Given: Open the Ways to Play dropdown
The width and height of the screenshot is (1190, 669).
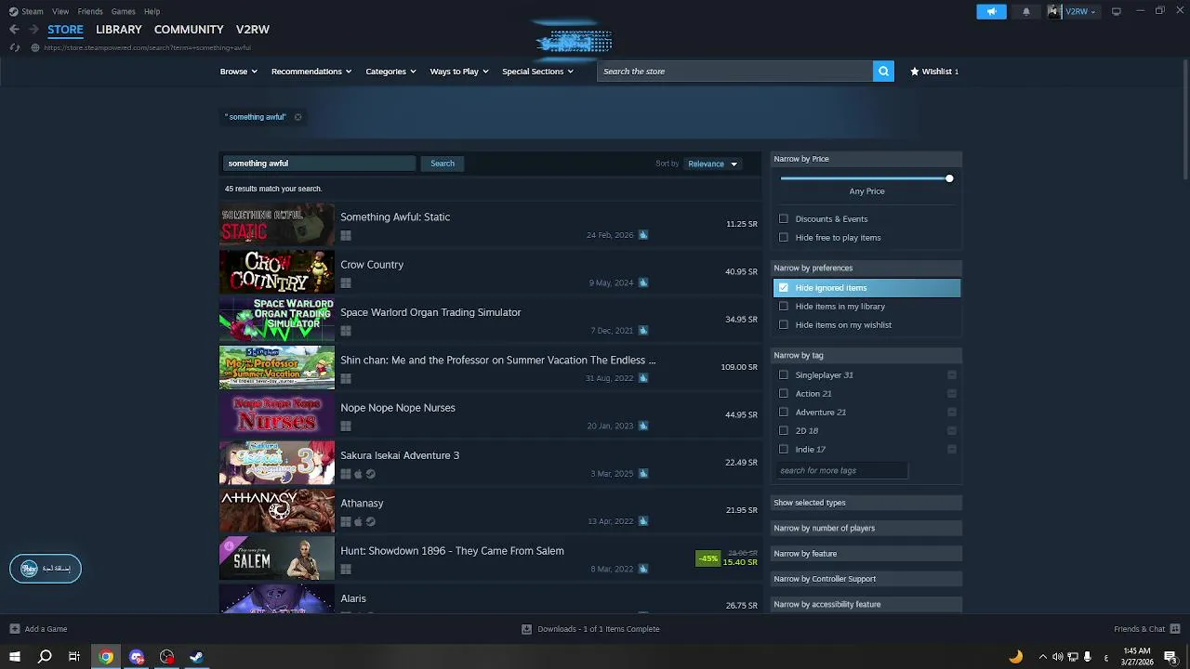Looking at the screenshot, I should tap(459, 72).
